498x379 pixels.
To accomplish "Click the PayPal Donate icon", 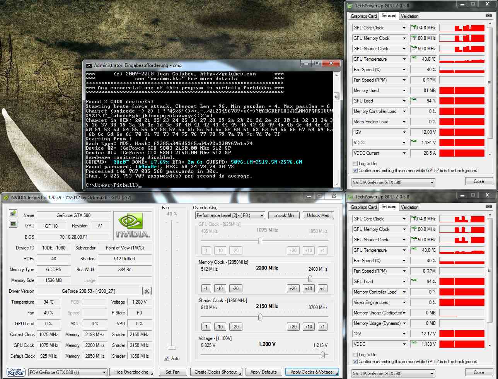I will [x=15, y=372].
